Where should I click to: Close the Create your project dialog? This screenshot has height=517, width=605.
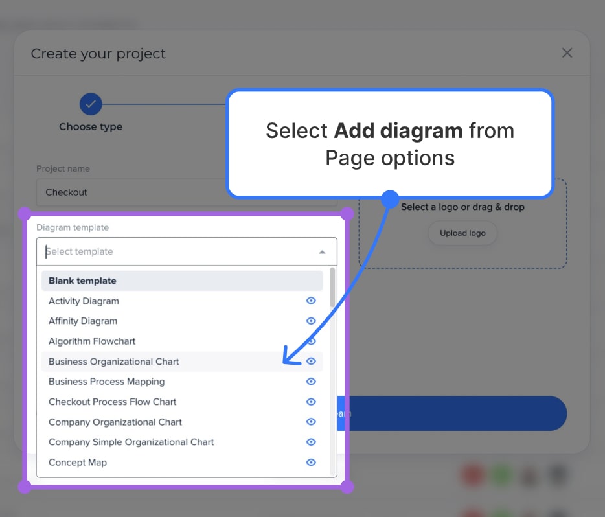click(x=567, y=53)
